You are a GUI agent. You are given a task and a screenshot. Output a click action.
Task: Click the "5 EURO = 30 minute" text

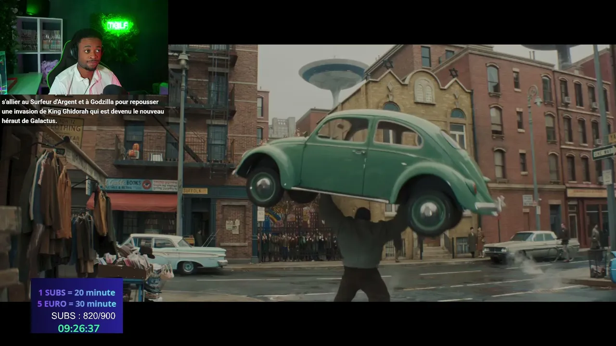(x=77, y=304)
